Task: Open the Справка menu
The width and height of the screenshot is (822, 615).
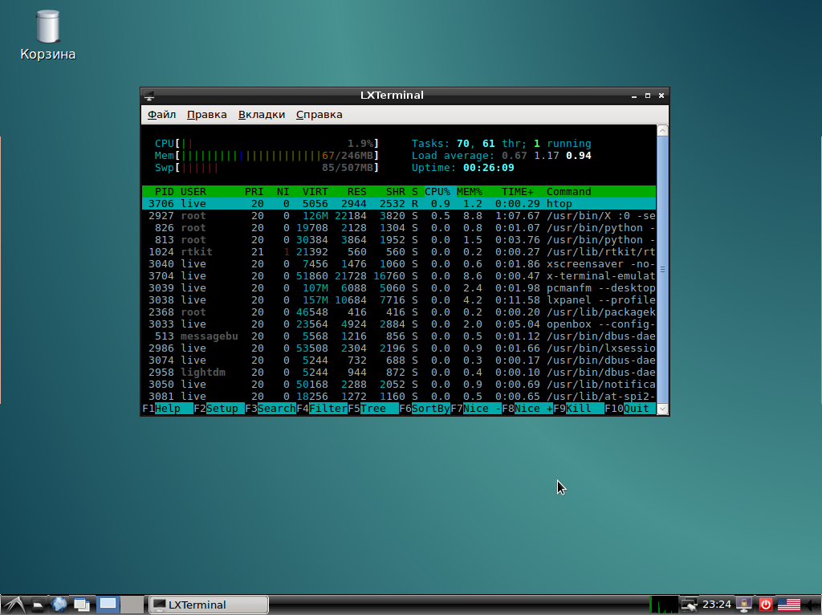Action: 319,115
